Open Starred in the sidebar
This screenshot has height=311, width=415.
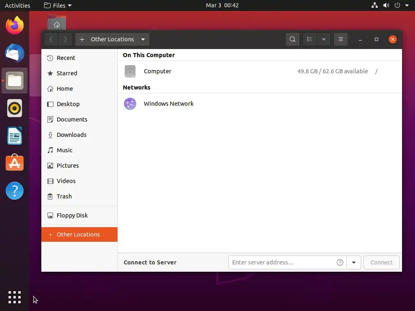(x=79, y=73)
